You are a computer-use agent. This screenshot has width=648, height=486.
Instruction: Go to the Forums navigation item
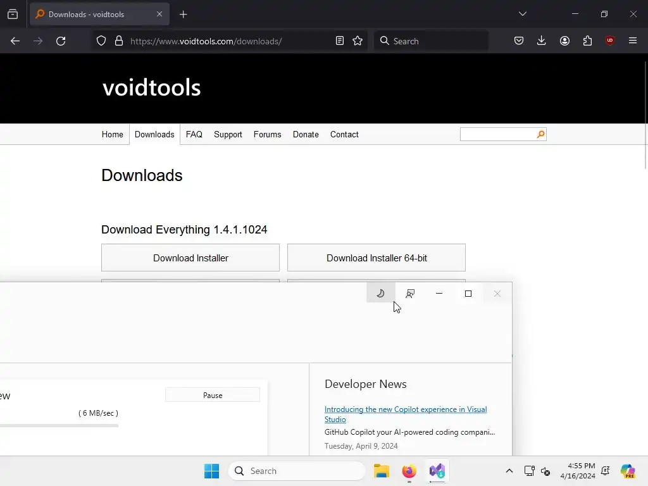coord(268,134)
